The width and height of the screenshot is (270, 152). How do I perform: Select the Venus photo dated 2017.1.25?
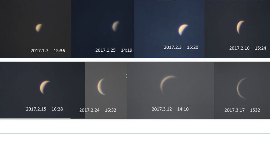coord(103,29)
